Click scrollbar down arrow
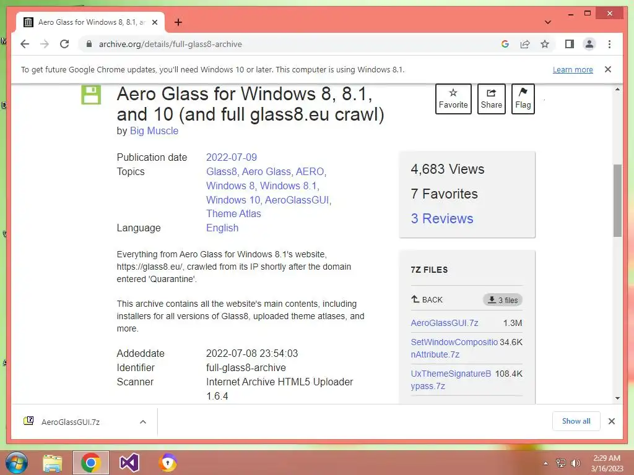Screen dimensions: 634x475 coord(617,398)
